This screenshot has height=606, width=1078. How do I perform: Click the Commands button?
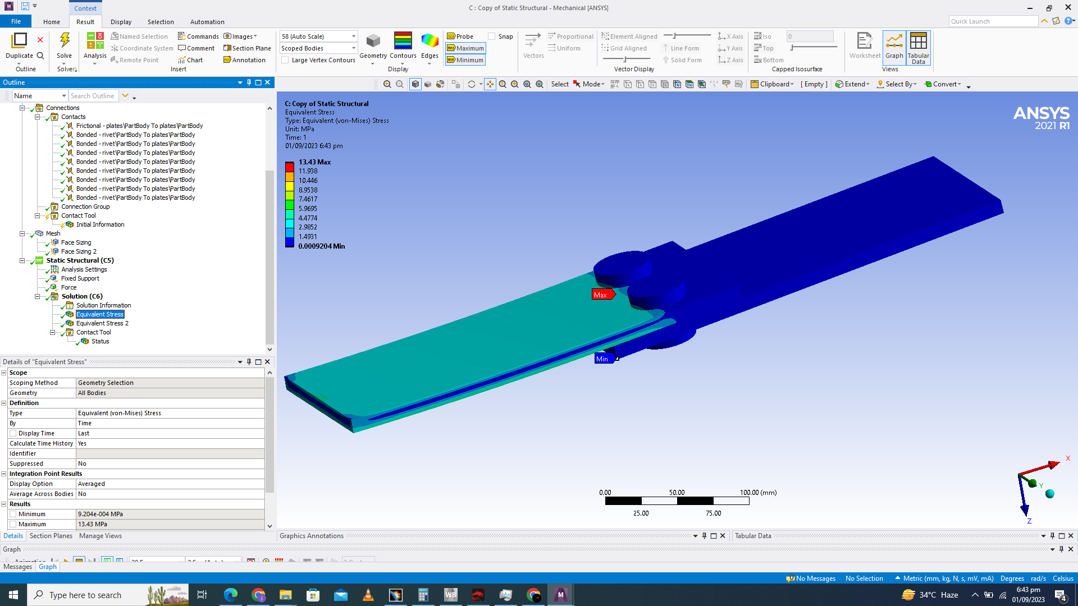198,36
